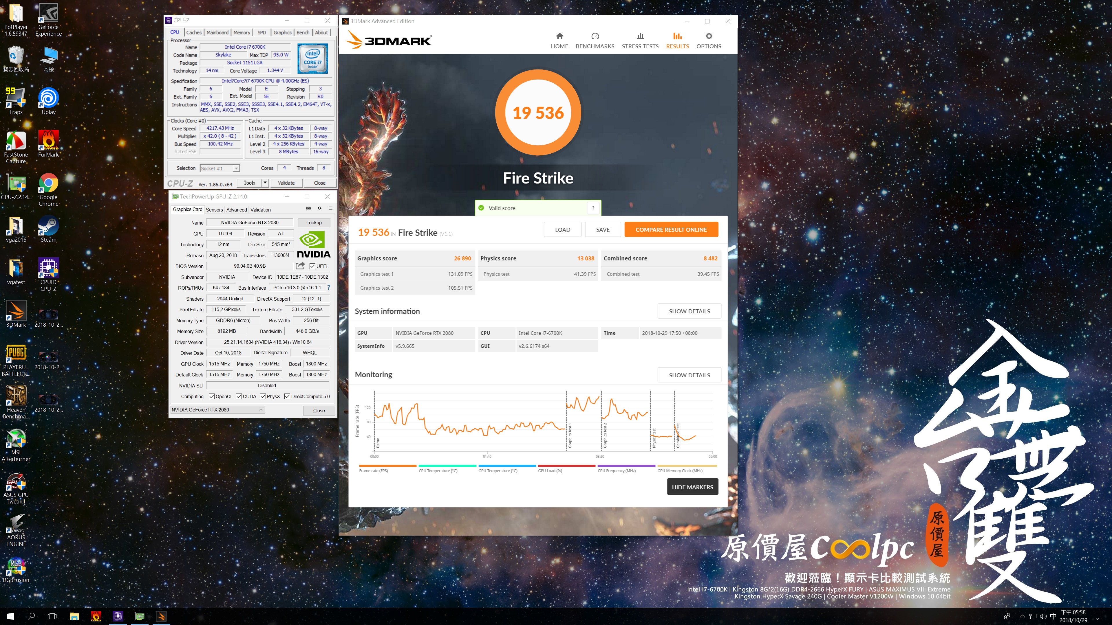The height and width of the screenshot is (625, 1112).
Task: Open the 3DMark desktop shortcut
Action: click(x=16, y=314)
